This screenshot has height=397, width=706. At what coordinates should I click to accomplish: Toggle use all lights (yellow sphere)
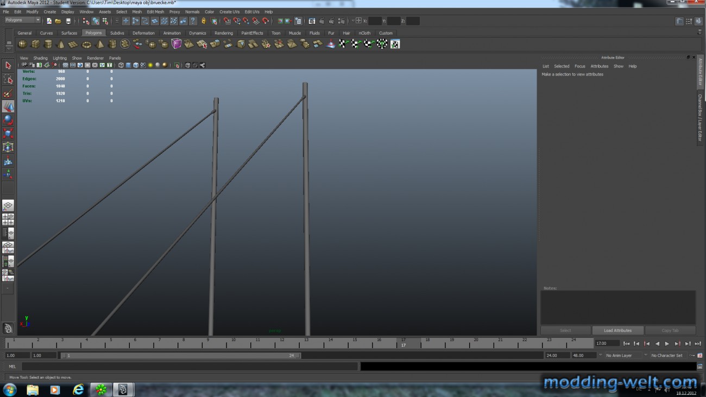pos(150,65)
